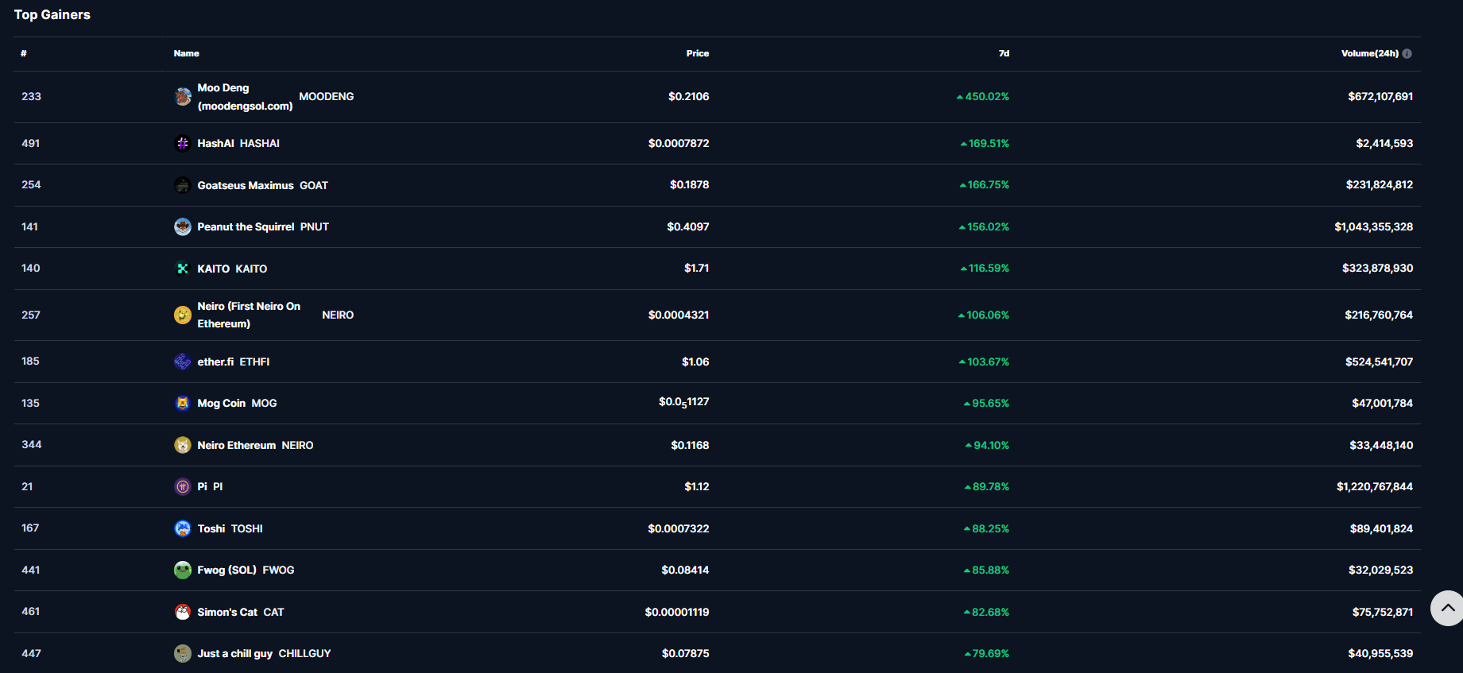Click the Fwog (SOL) frog icon
Screen dimensions: 1463x673
pos(183,570)
